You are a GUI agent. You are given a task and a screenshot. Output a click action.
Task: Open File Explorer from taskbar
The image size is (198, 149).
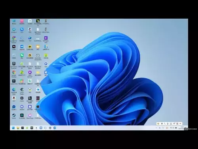18,128
